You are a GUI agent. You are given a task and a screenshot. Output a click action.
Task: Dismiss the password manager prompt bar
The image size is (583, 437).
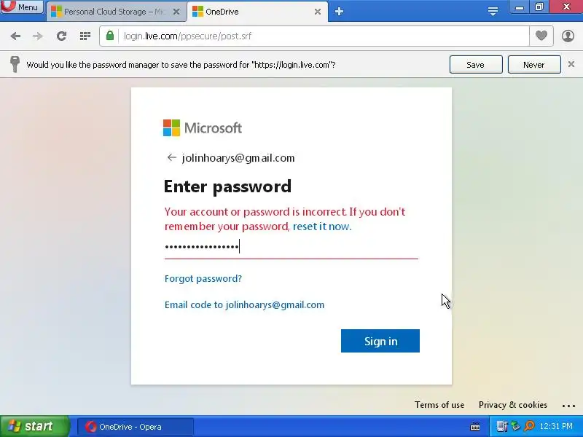click(x=571, y=64)
